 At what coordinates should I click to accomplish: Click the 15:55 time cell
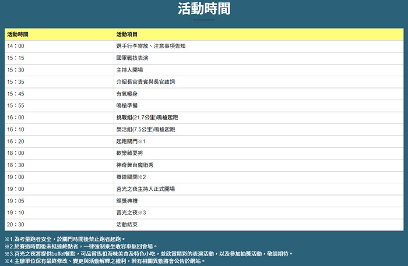point(16,106)
